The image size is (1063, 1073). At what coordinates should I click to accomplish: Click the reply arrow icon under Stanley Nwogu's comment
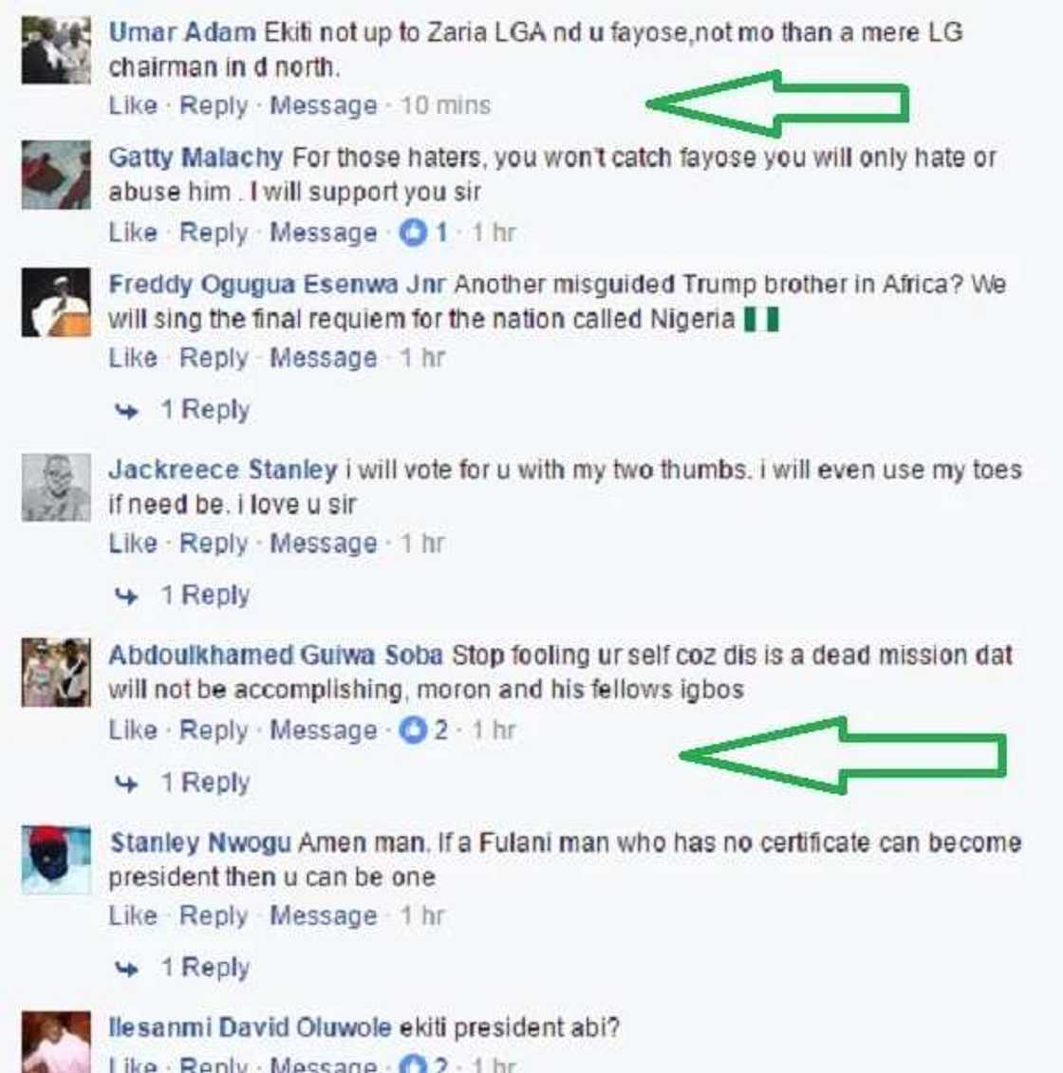tap(126, 969)
